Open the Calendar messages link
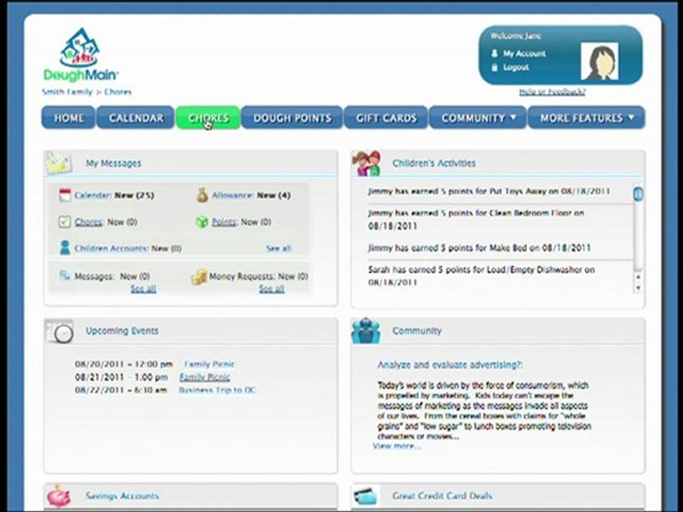 pos(92,195)
